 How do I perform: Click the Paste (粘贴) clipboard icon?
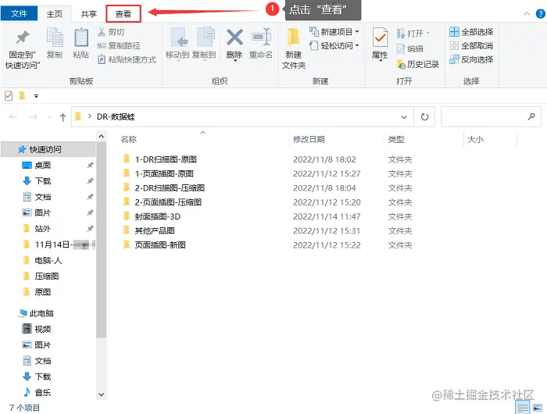coord(81,37)
